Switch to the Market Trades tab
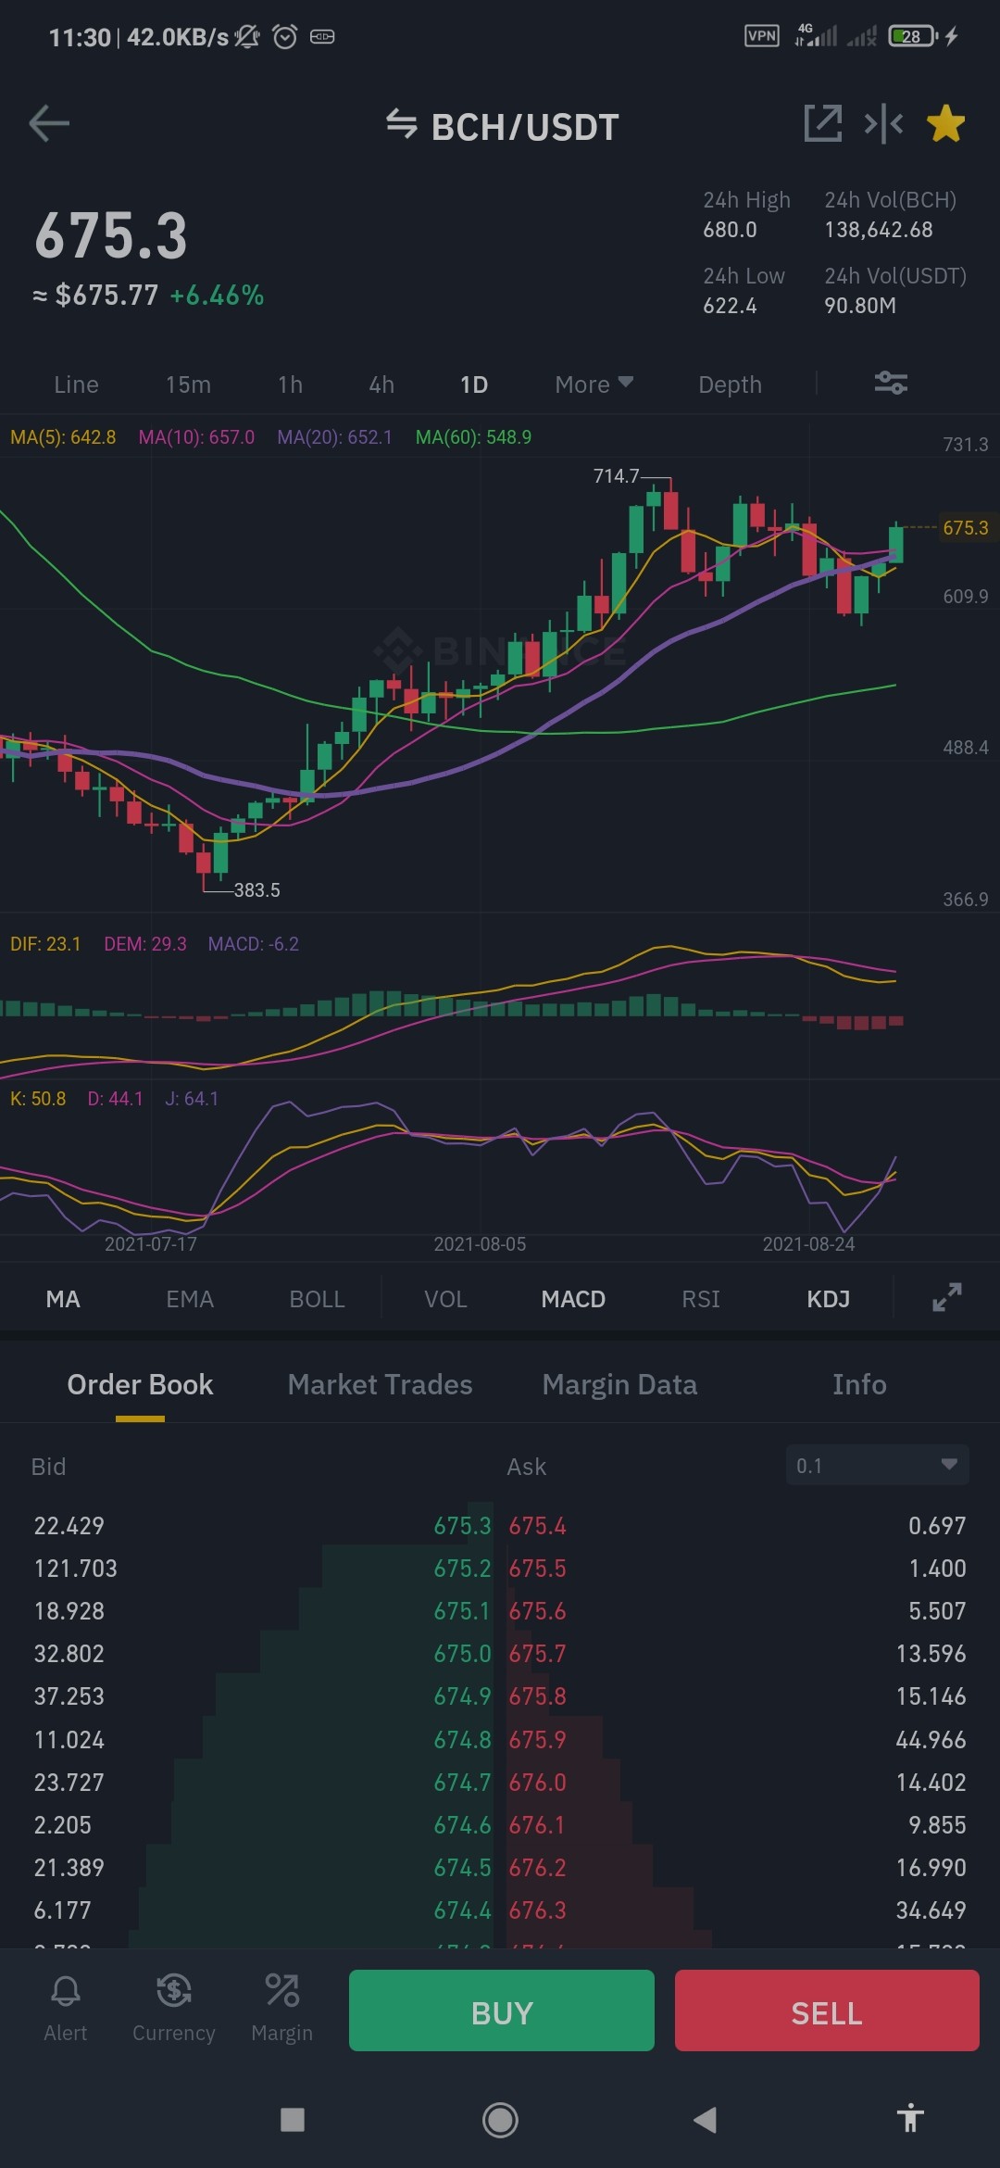 [380, 1384]
